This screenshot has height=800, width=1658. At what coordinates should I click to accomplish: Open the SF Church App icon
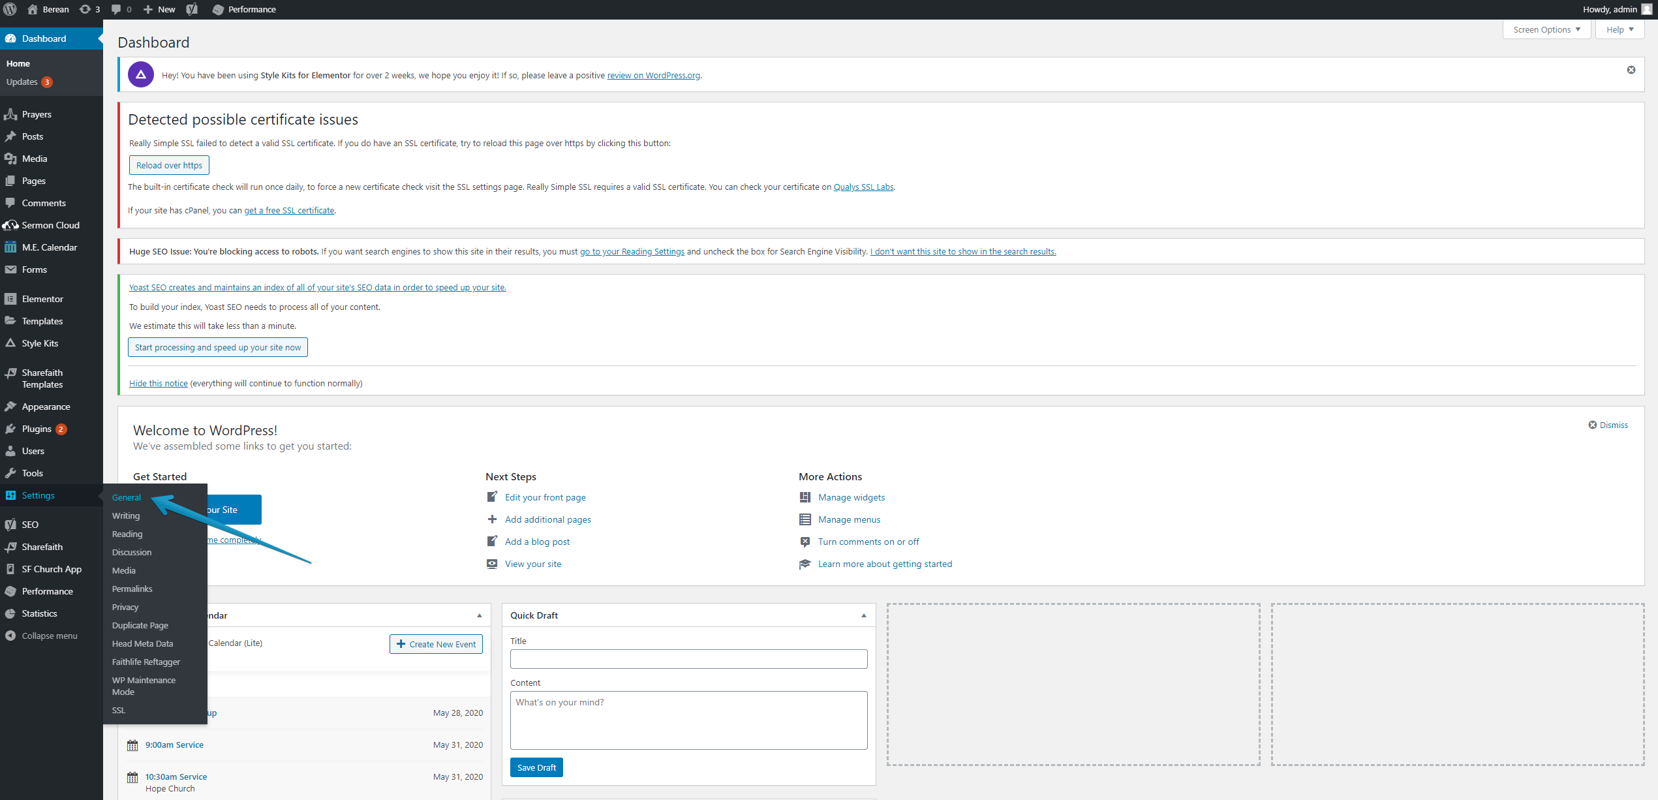pos(10,569)
